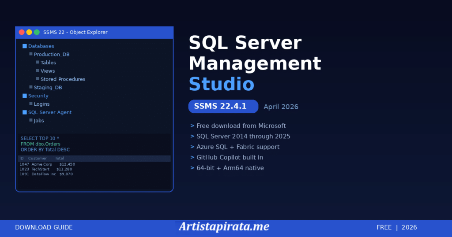This screenshot has width=452, height=237.
Task: Select the Stored Procedures node
Action: (63, 79)
